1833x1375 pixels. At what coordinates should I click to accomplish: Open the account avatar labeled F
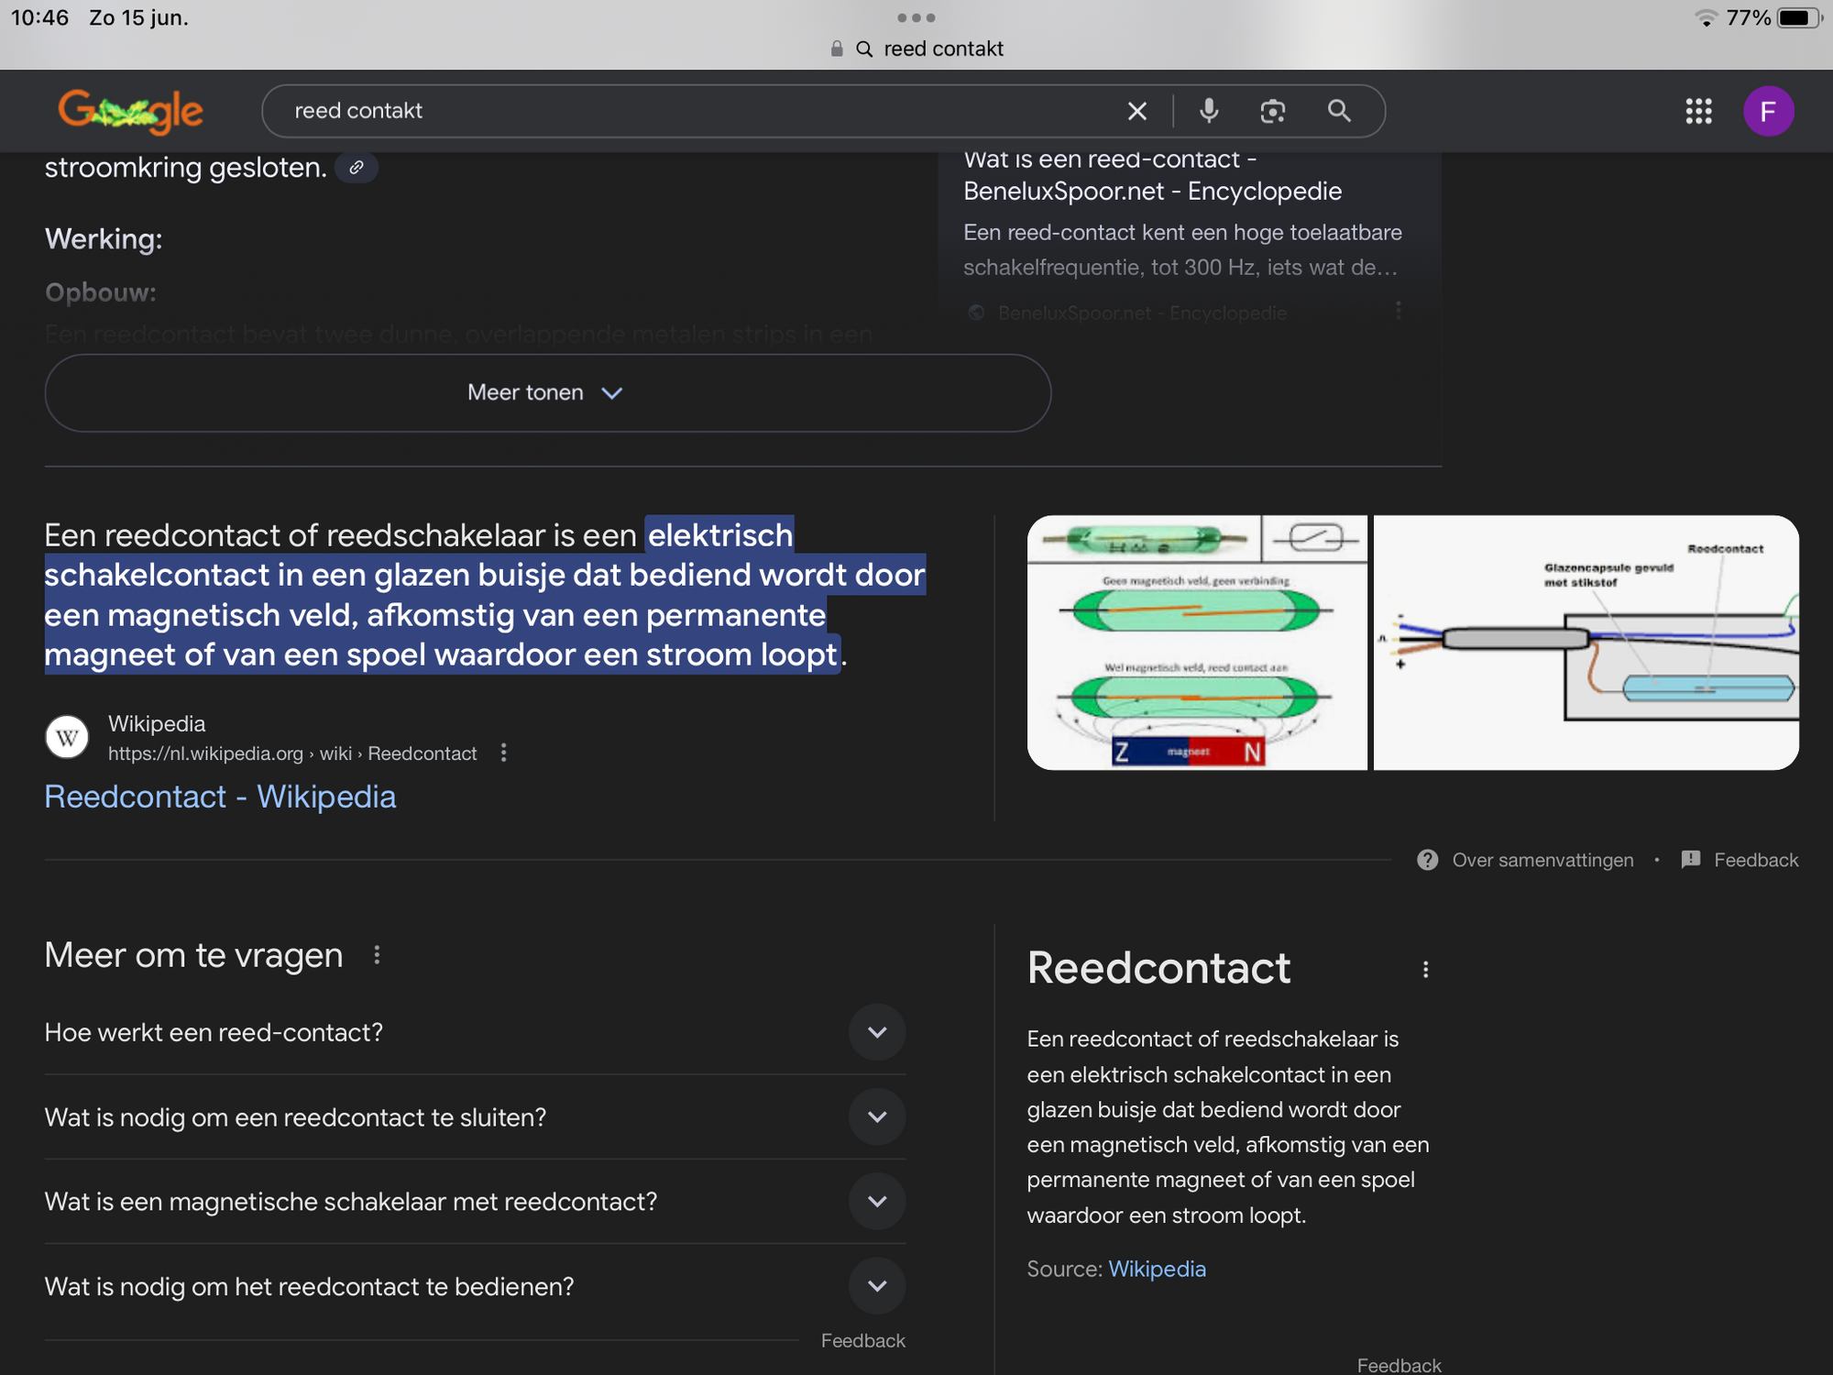(x=1768, y=111)
